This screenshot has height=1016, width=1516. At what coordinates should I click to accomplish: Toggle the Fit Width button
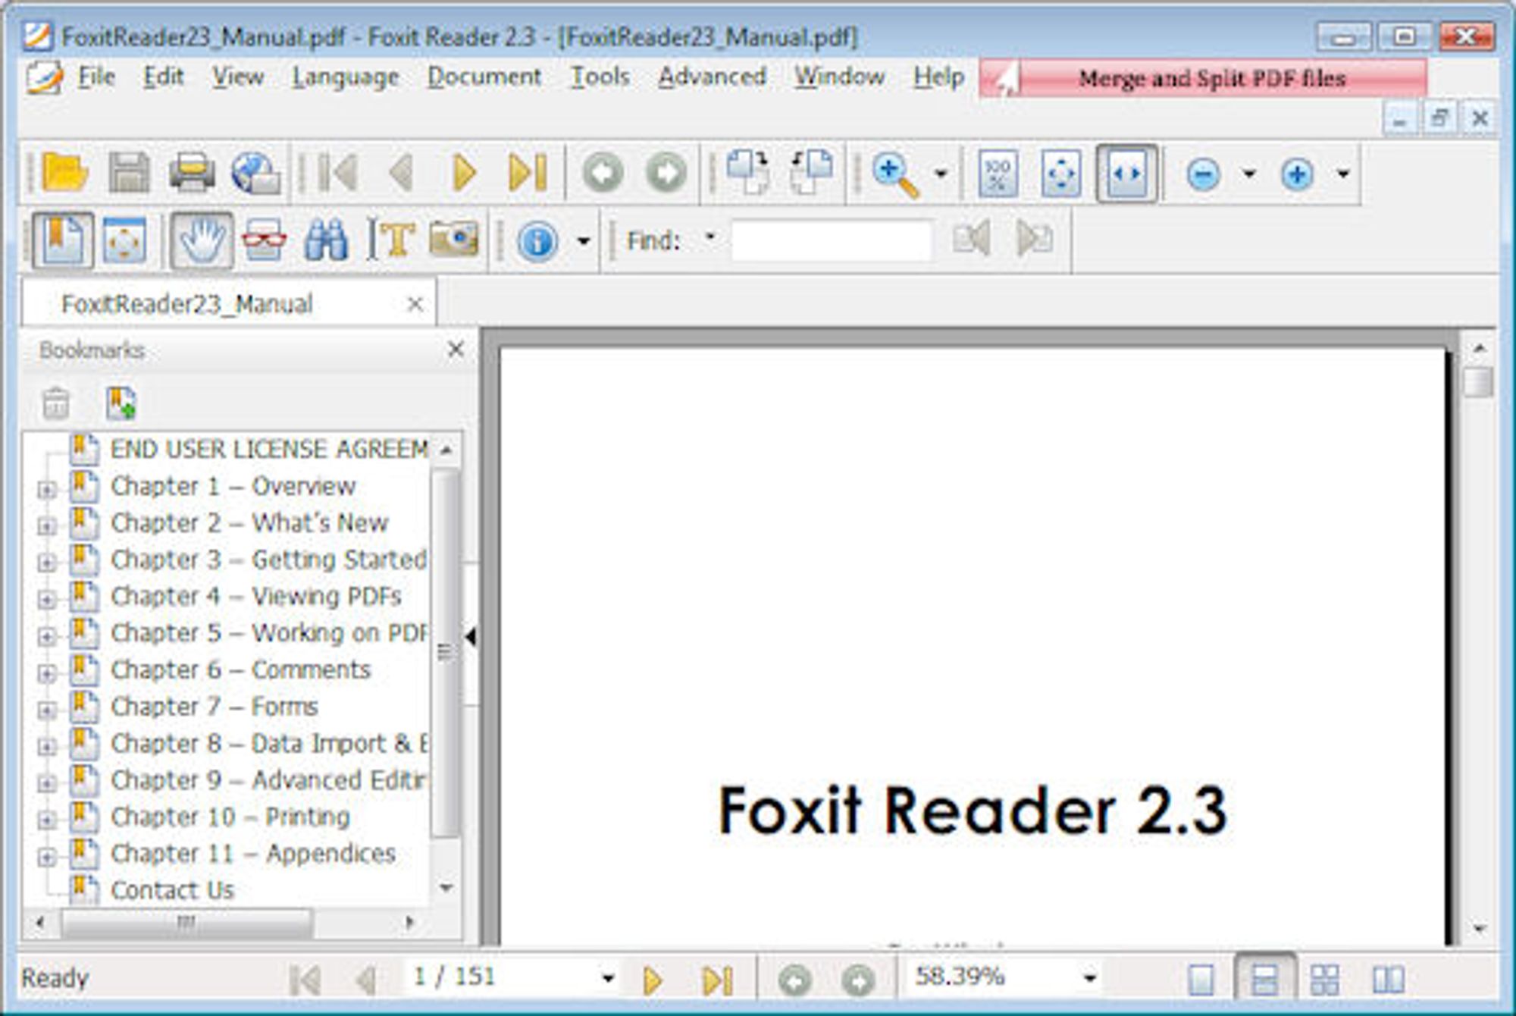1126,174
